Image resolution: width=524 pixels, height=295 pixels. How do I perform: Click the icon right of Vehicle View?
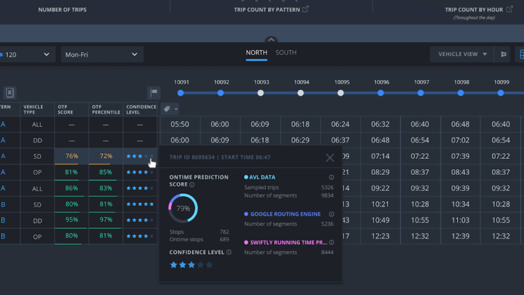pos(503,54)
